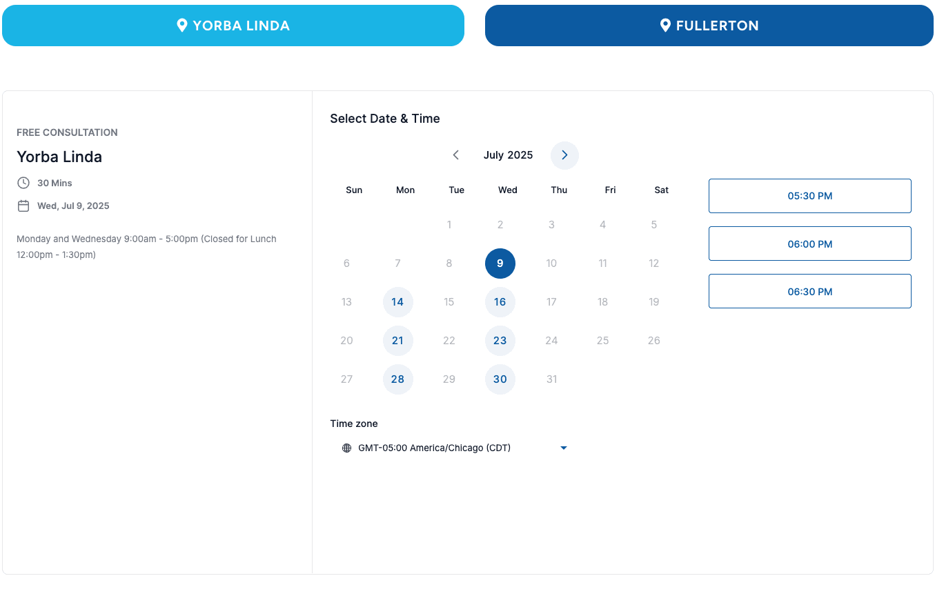The image size is (935, 596).
Task: Pick the 06:30 PM time slot
Action: click(810, 291)
